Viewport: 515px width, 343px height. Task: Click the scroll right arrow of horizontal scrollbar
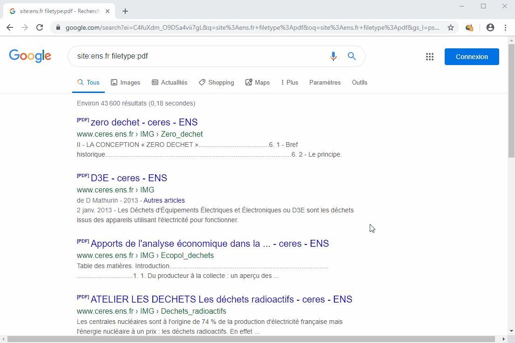click(x=503, y=339)
